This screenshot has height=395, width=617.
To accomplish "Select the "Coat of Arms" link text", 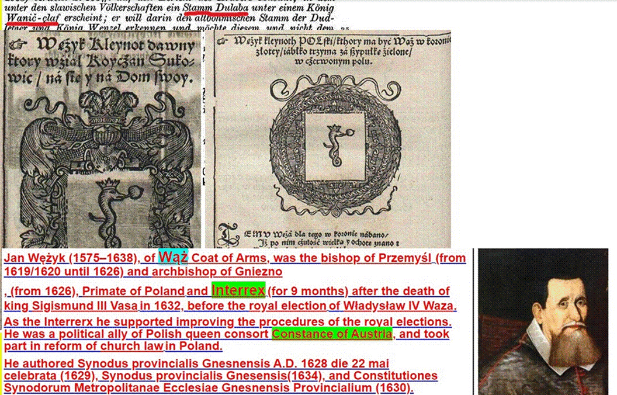I will (x=228, y=258).
